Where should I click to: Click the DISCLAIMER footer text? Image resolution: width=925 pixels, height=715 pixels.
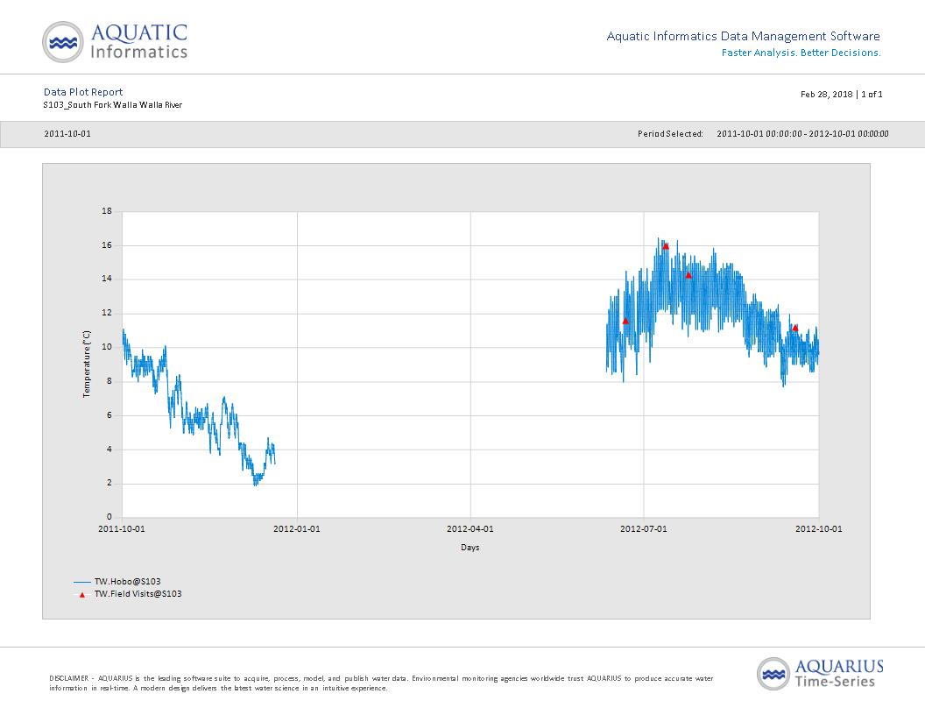pos(381,683)
